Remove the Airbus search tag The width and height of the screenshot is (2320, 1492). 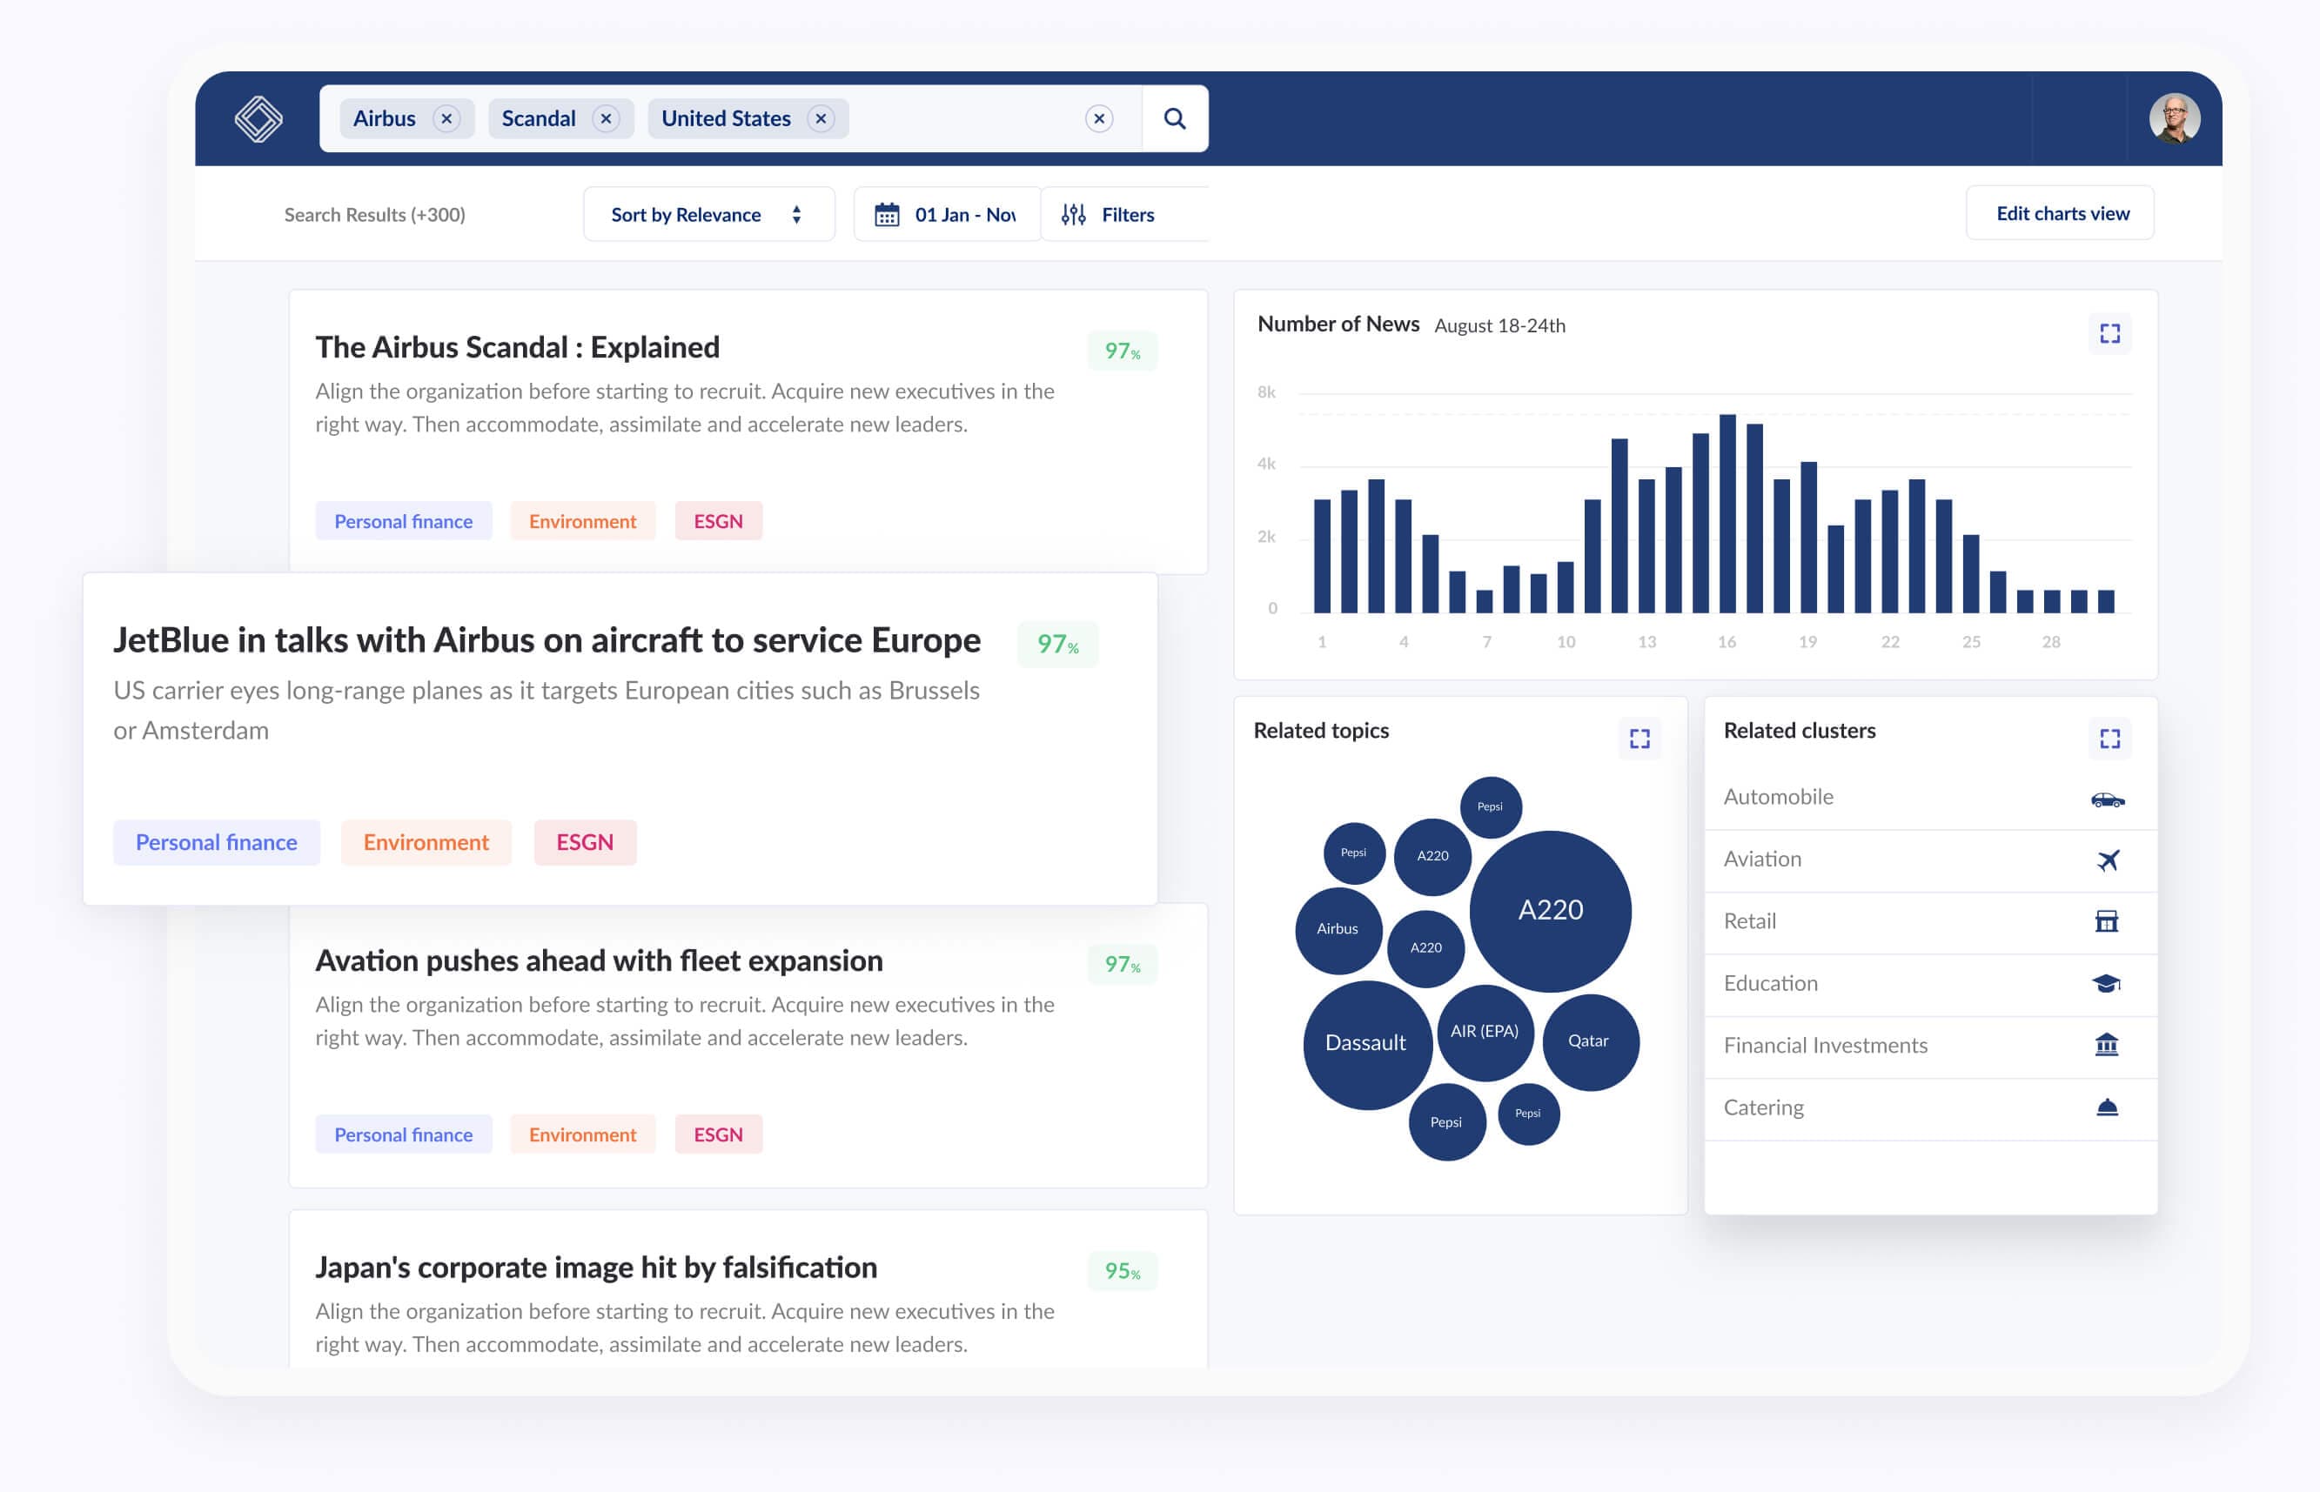pos(446,118)
